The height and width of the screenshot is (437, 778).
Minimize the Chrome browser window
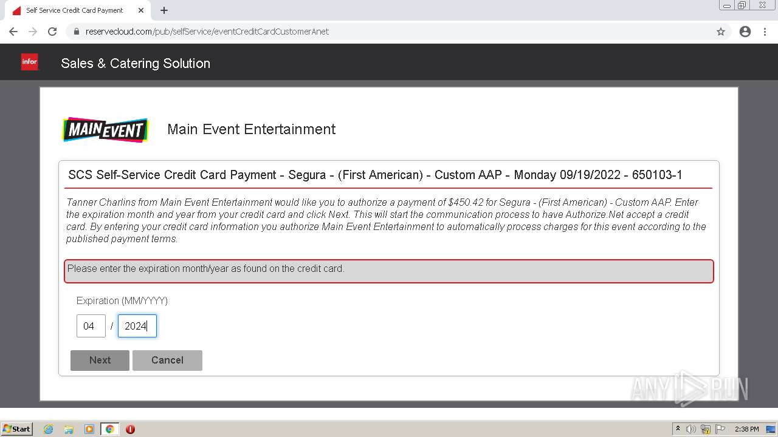(727, 5)
